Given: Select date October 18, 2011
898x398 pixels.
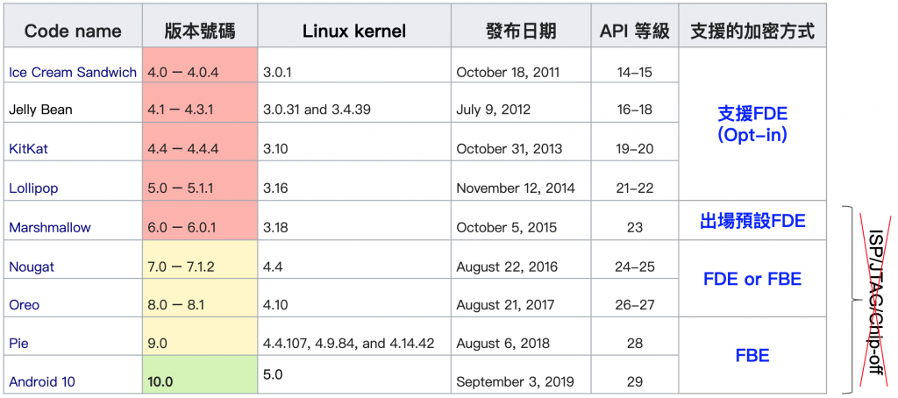Looking at the screenshot, I should click(x=521, y=65).
